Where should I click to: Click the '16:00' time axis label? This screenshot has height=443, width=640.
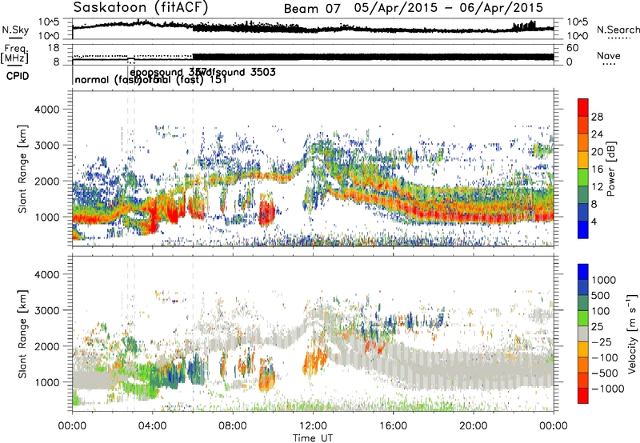pos(393,426)
